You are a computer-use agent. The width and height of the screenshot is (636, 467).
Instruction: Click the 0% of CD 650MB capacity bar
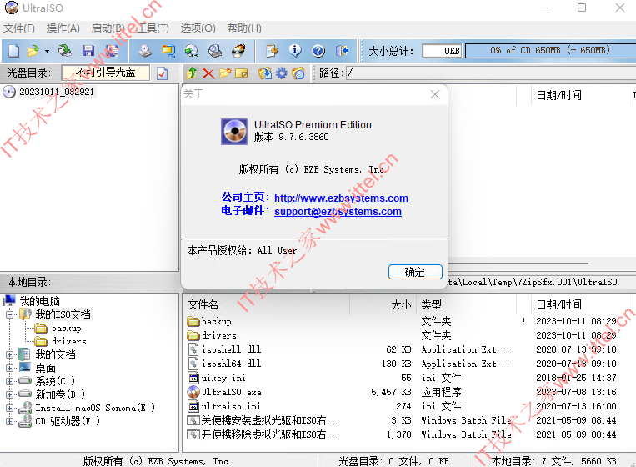coord(550,51)
